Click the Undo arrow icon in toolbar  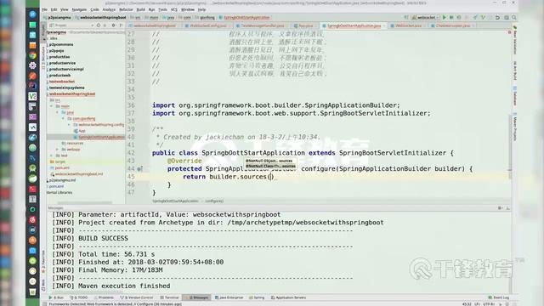pos(498,17)
